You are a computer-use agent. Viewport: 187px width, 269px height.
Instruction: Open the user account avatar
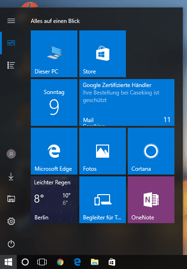click(x=11, y=154)
